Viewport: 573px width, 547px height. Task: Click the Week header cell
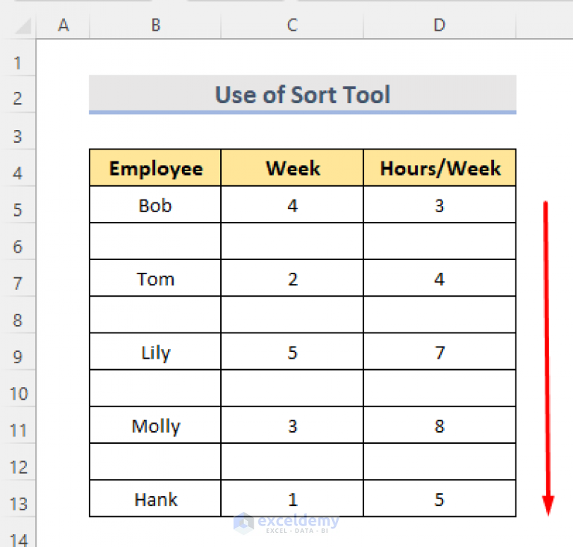coord(292,168)
